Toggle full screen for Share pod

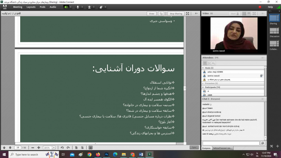[x=188, y=14]
